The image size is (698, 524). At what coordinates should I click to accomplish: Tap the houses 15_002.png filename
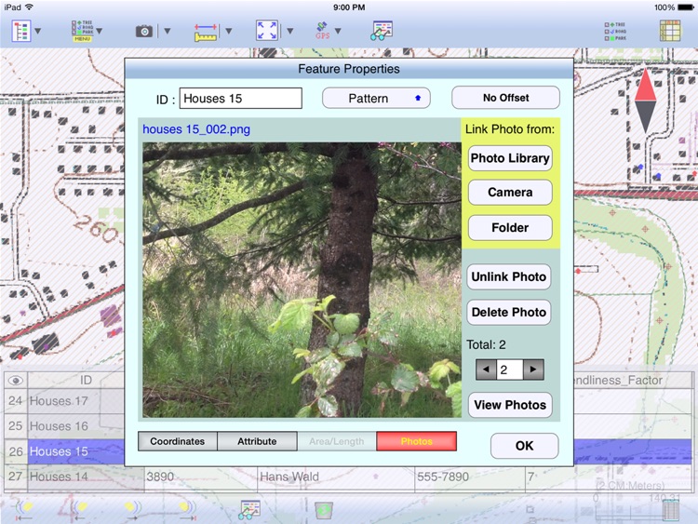pyautogui.click(x=196, y=129)
